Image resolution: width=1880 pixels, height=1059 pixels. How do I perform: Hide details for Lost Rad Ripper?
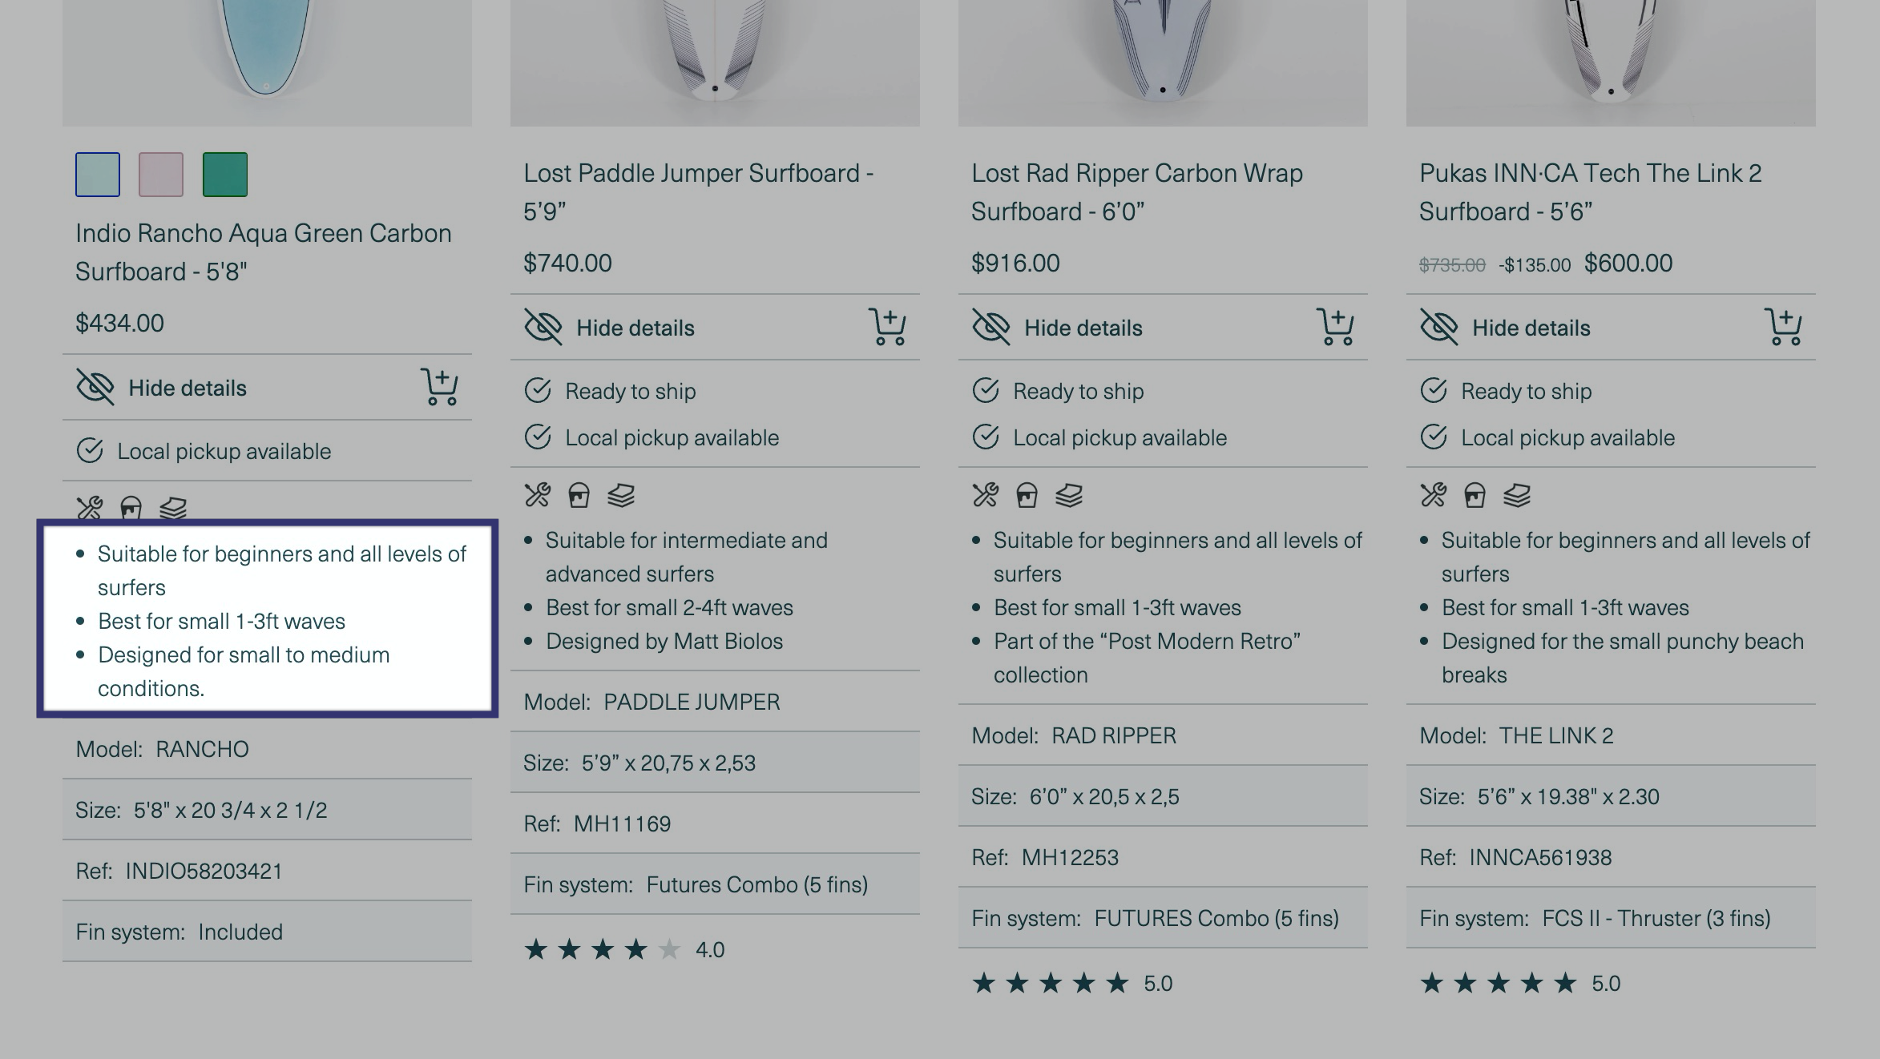click(1058, 328)
